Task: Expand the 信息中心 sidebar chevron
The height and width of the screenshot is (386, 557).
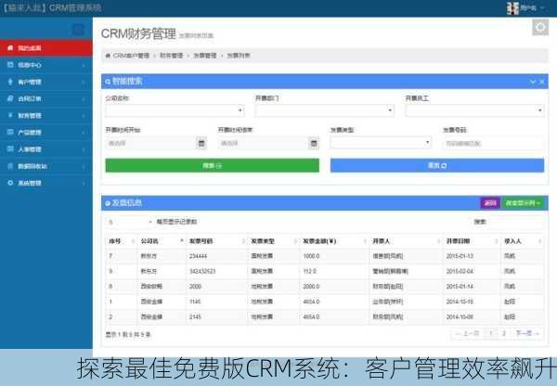Action: pos(84,65)
